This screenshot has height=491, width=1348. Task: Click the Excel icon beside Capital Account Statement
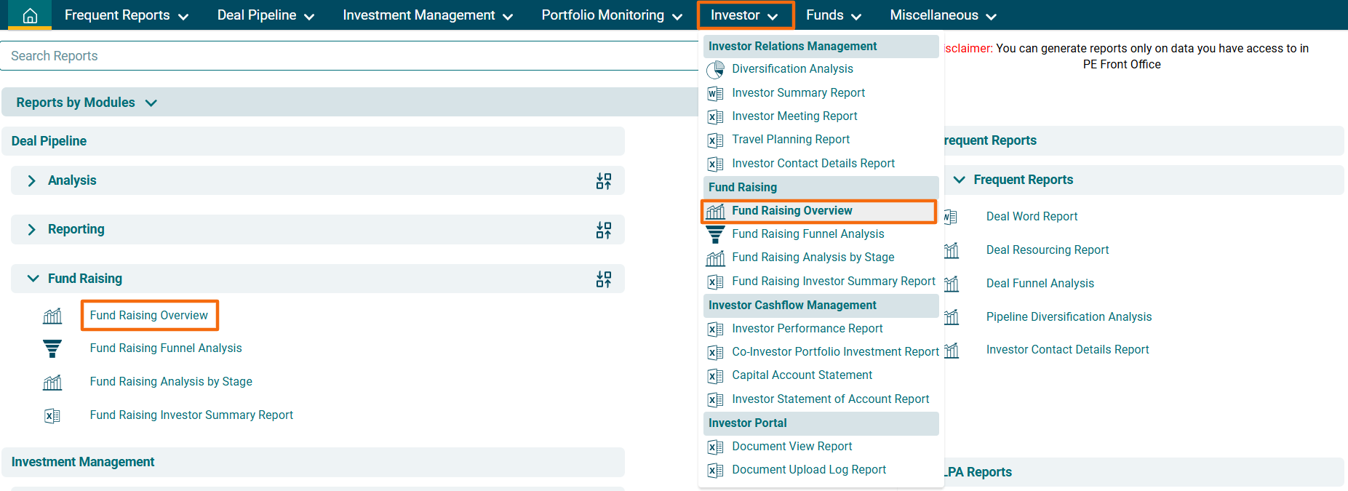point(715,376)
